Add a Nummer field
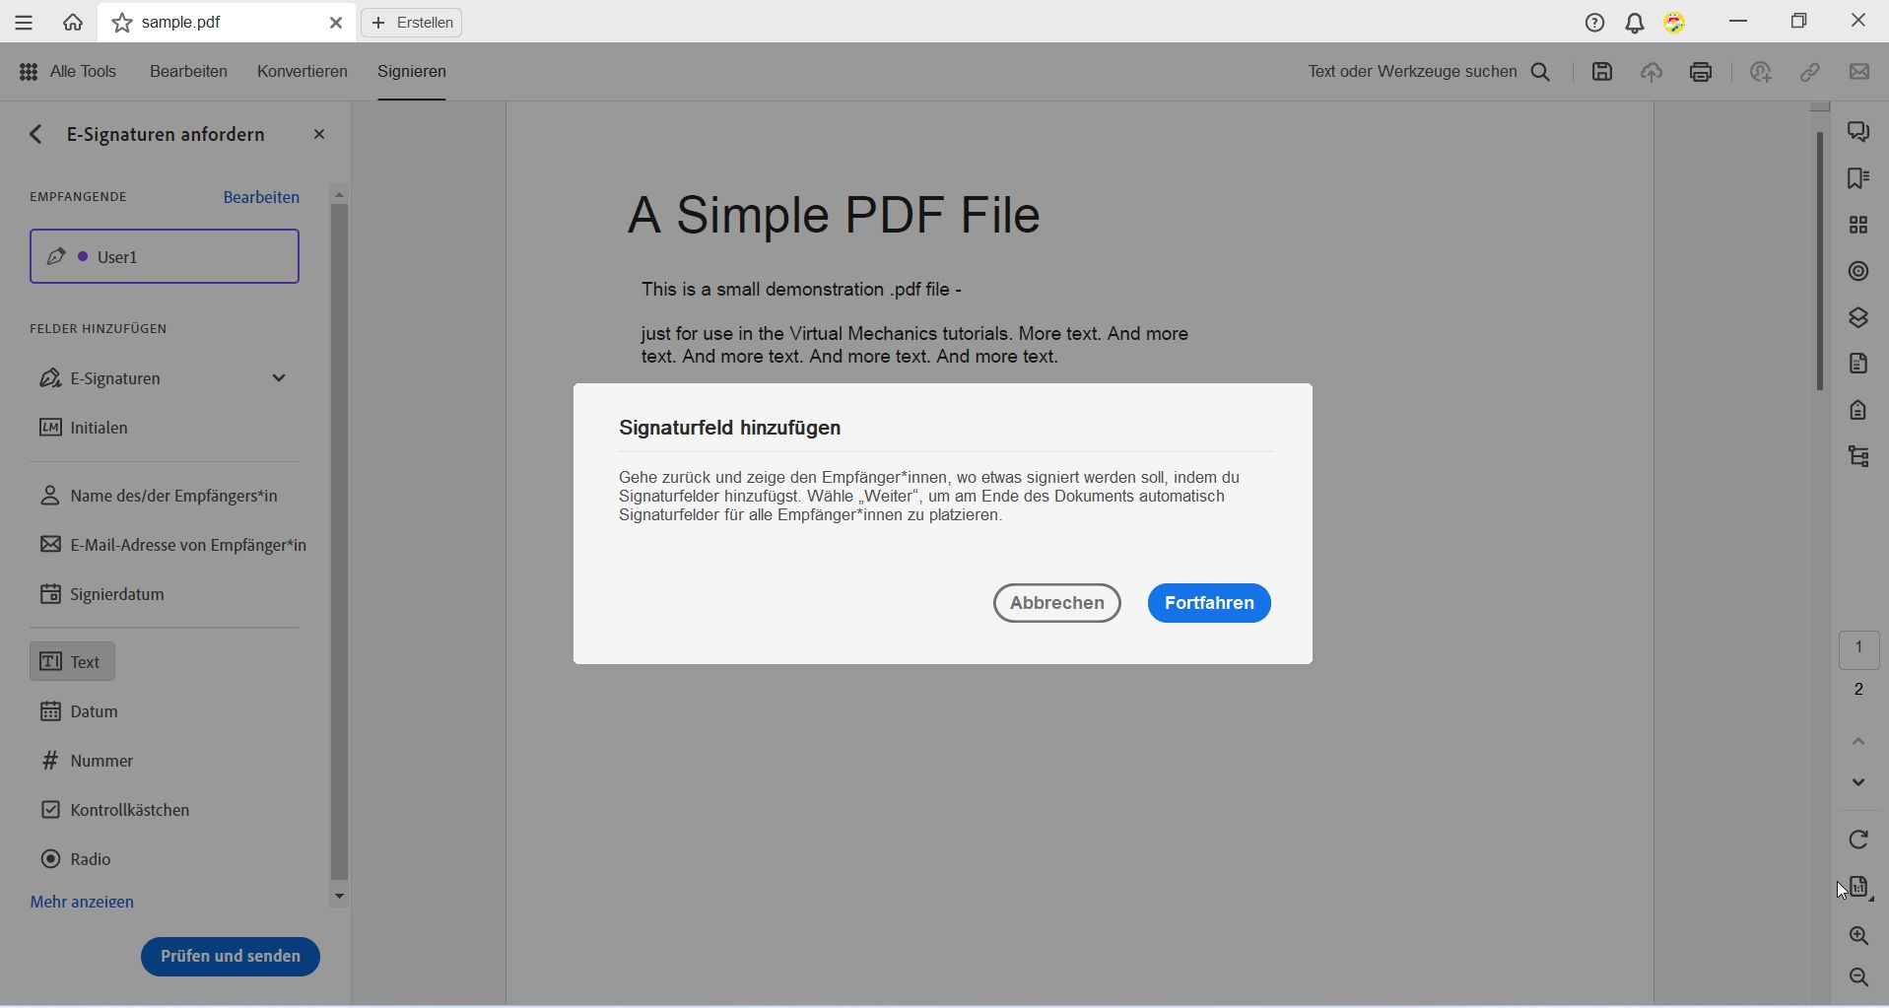The height and width of the screenshot is (1008, 1889). pos(87,761)
